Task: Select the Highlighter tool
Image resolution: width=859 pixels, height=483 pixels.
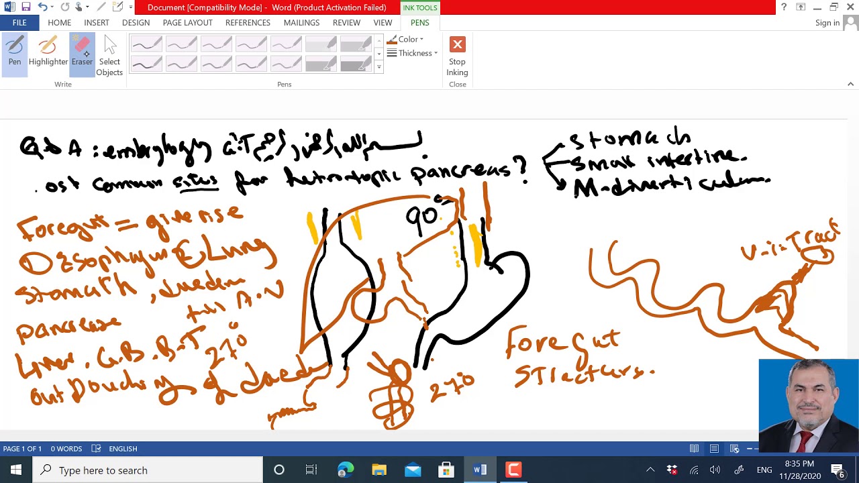Action: point(48,52)
